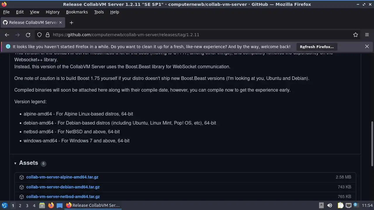
Task: Click the 'netbsd-amd64' legend bullet line
Action: tap(72, 132)
